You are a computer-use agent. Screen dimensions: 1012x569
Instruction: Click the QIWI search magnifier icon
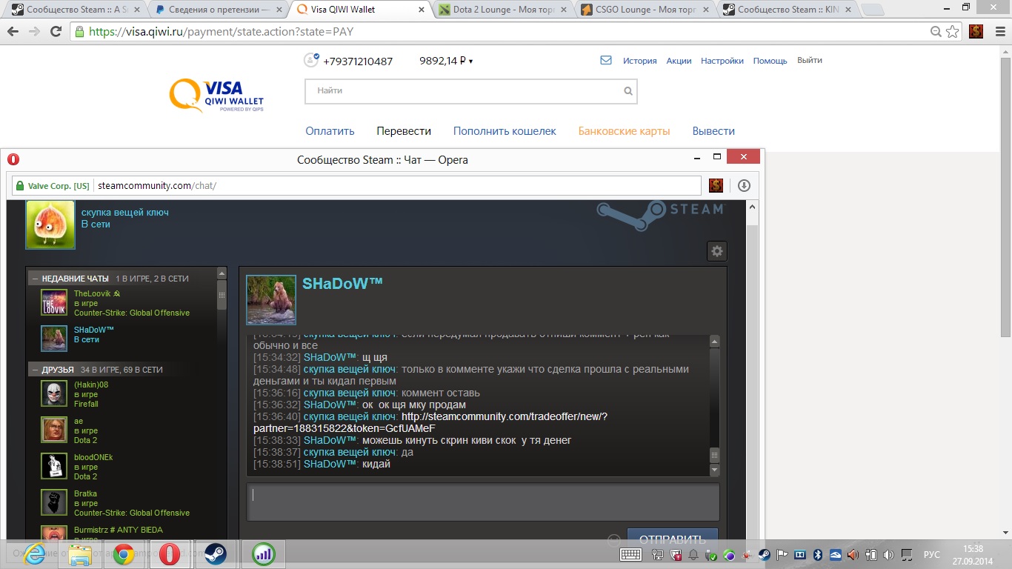click(x=628, y=91)
